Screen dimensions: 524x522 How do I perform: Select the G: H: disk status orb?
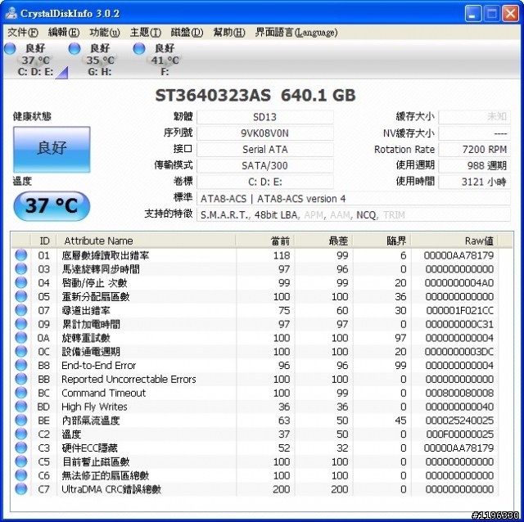[75, 49]
